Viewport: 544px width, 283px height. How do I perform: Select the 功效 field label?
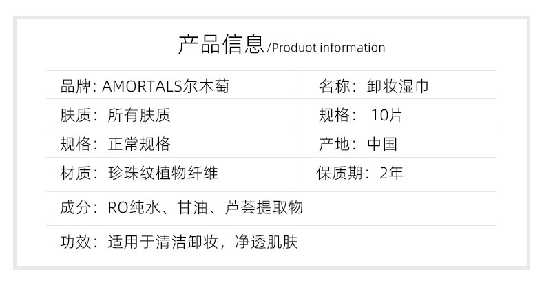(75, 242)
